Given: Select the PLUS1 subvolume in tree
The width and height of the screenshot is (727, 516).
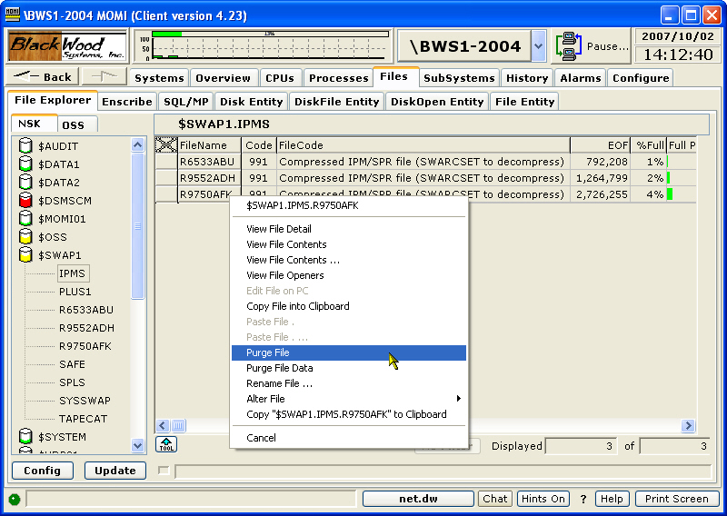Looking at the screenshot, I should click(75, 292).
